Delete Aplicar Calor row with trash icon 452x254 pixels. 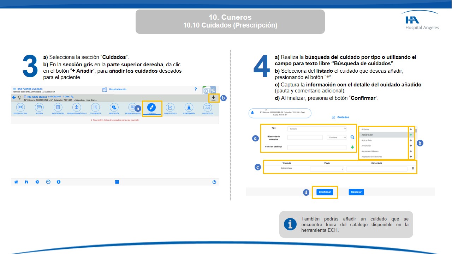pos(413,169)
